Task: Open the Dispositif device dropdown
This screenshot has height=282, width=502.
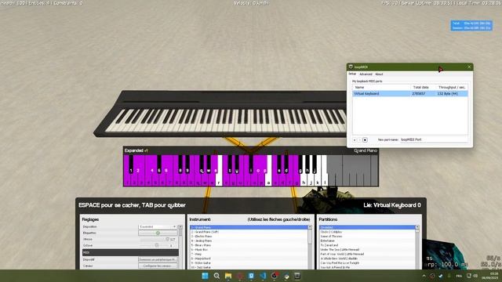Action: [x=158, y=259]
